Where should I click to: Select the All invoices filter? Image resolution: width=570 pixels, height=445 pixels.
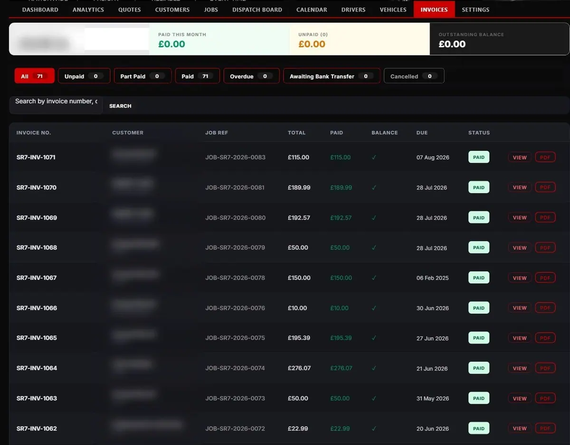click(35, 76)
